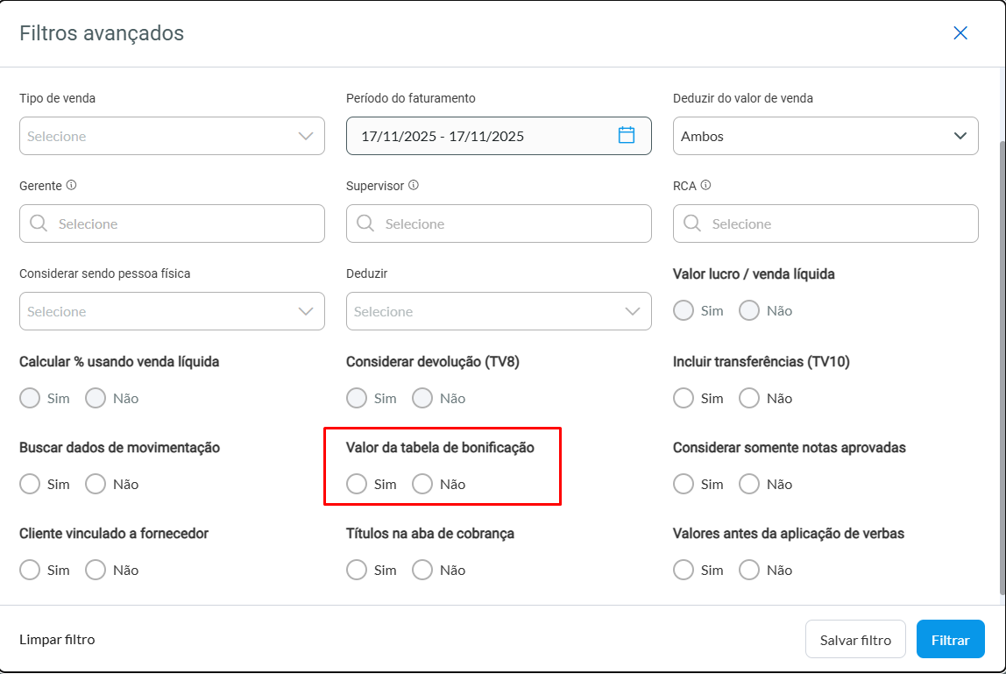Click Limpar filtro link
Screen dimensions: 1006x674
click(x=57, y=640)
